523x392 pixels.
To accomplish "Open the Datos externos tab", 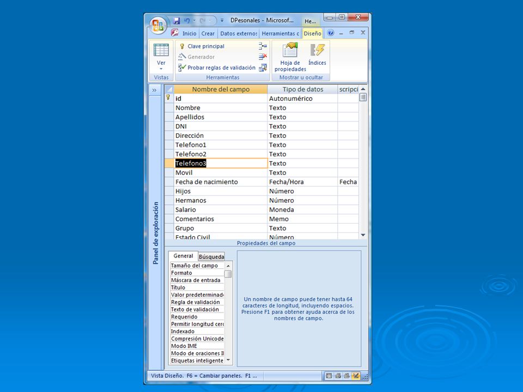I will 239,33.
